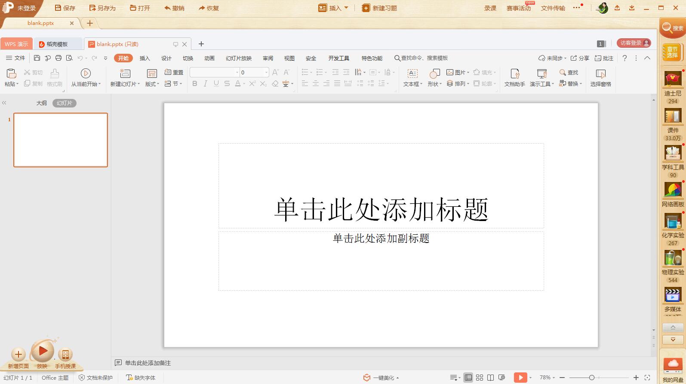Click the zoom slider handle
The image size is (686, 384).
592,378
